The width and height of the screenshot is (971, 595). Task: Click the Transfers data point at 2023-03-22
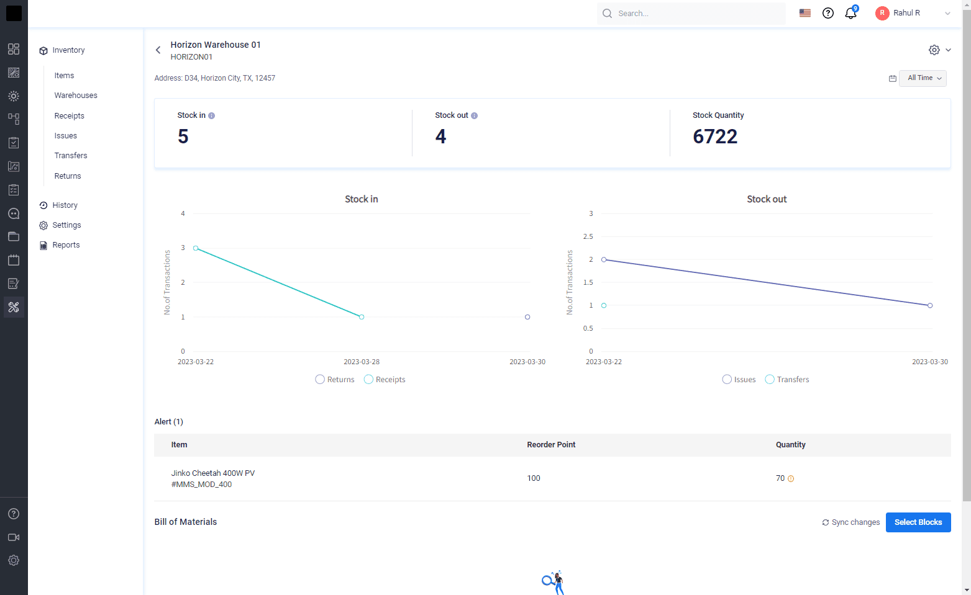pyautogui.click(x=604, y=305)
